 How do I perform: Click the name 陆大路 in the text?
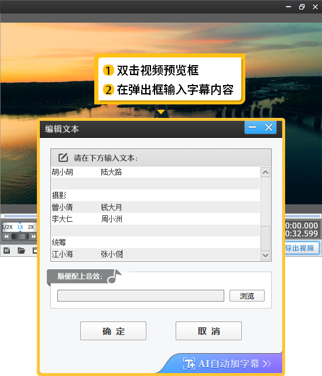tap(112, 172)
